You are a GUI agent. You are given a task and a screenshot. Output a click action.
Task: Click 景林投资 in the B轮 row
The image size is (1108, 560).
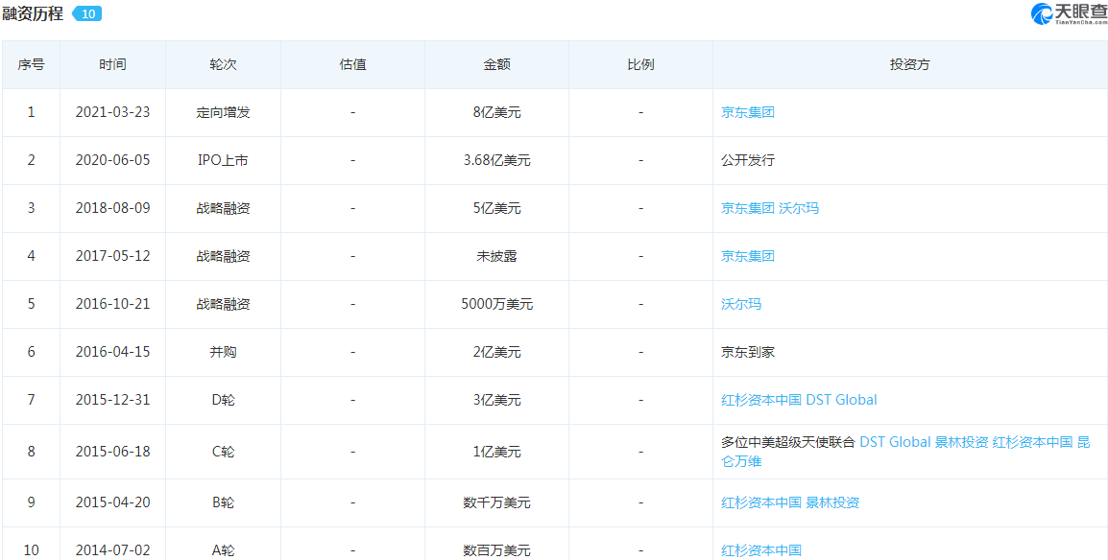[x=831, y=502]
